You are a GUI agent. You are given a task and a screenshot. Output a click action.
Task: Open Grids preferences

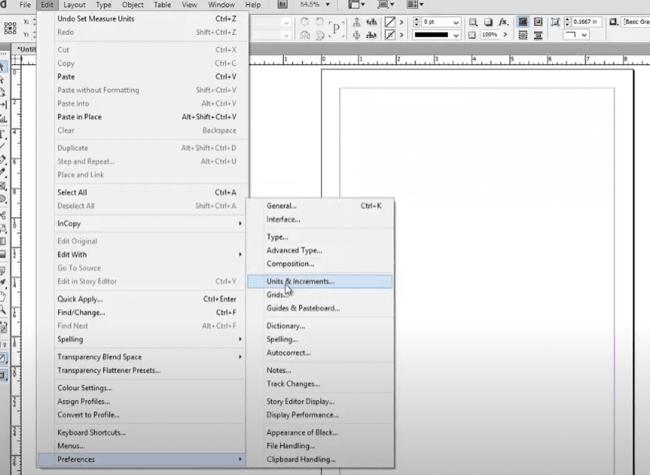click(x=320, y=294)
